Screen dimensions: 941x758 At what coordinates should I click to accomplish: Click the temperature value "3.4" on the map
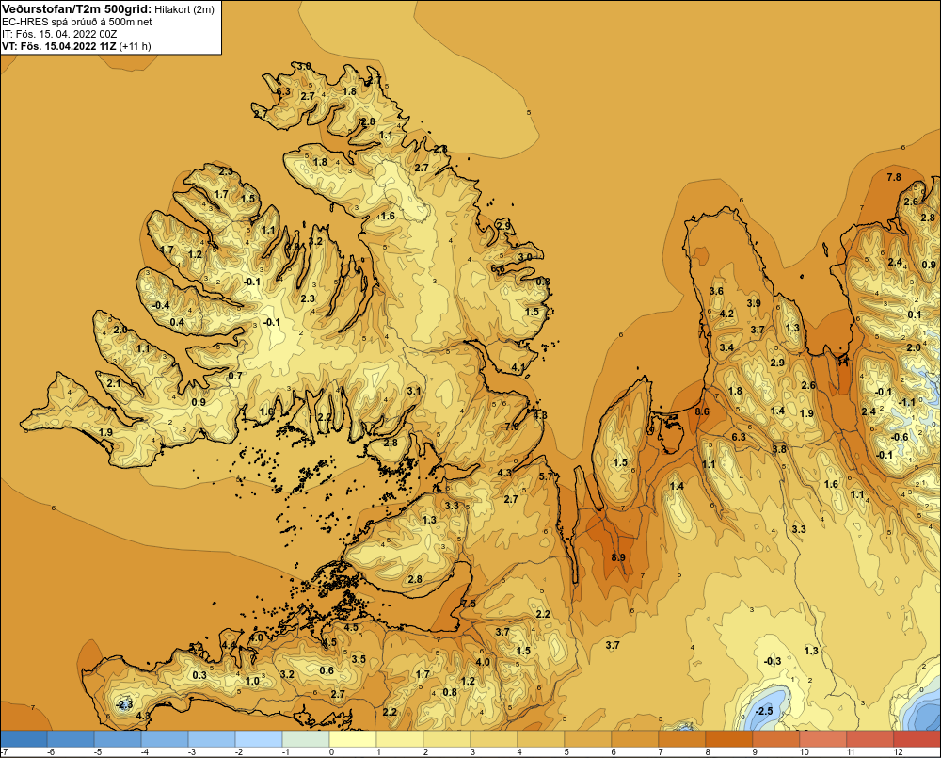click(726, 347)
